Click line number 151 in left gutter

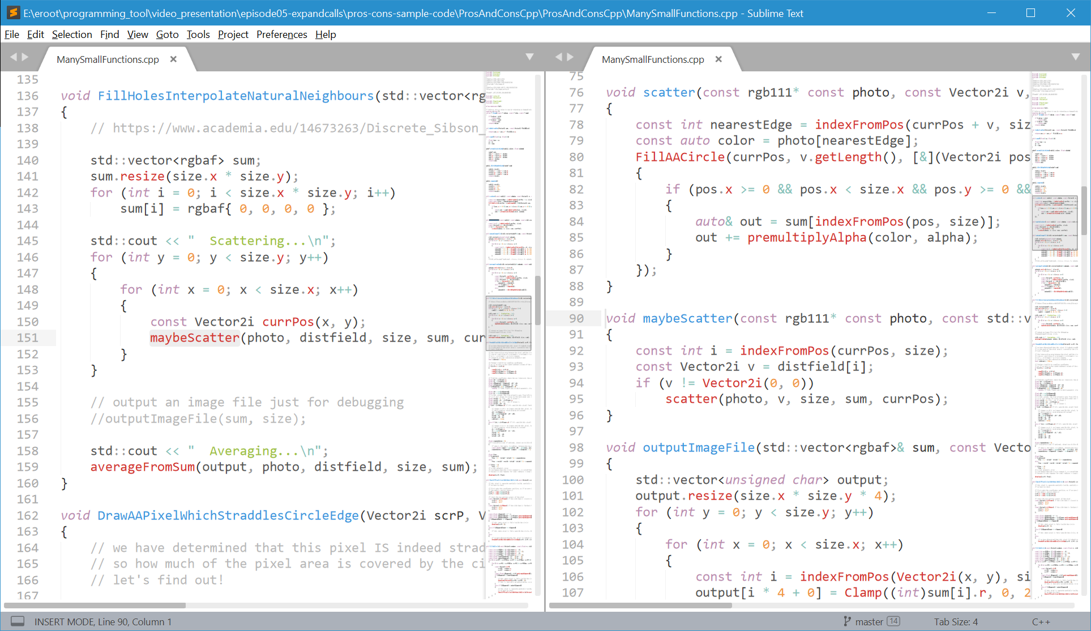28,338
